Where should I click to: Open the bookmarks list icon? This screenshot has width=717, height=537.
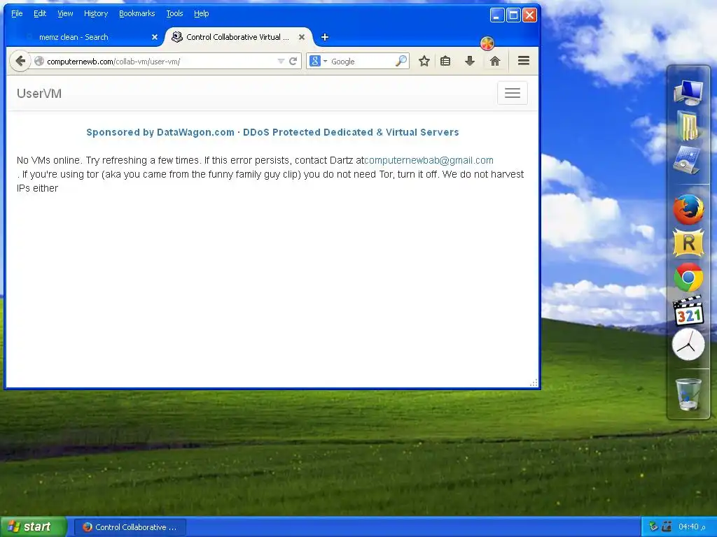pyautogui.click(x=445, y=62)
